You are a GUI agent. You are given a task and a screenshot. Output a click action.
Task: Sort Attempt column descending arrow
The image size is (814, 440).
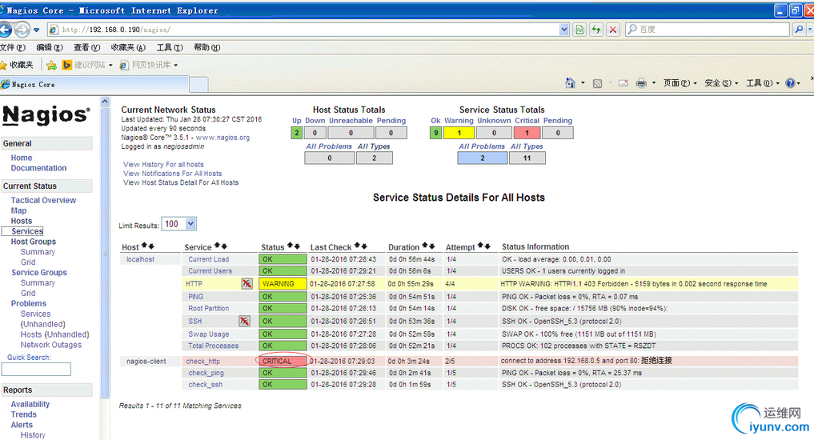(487, 246)
